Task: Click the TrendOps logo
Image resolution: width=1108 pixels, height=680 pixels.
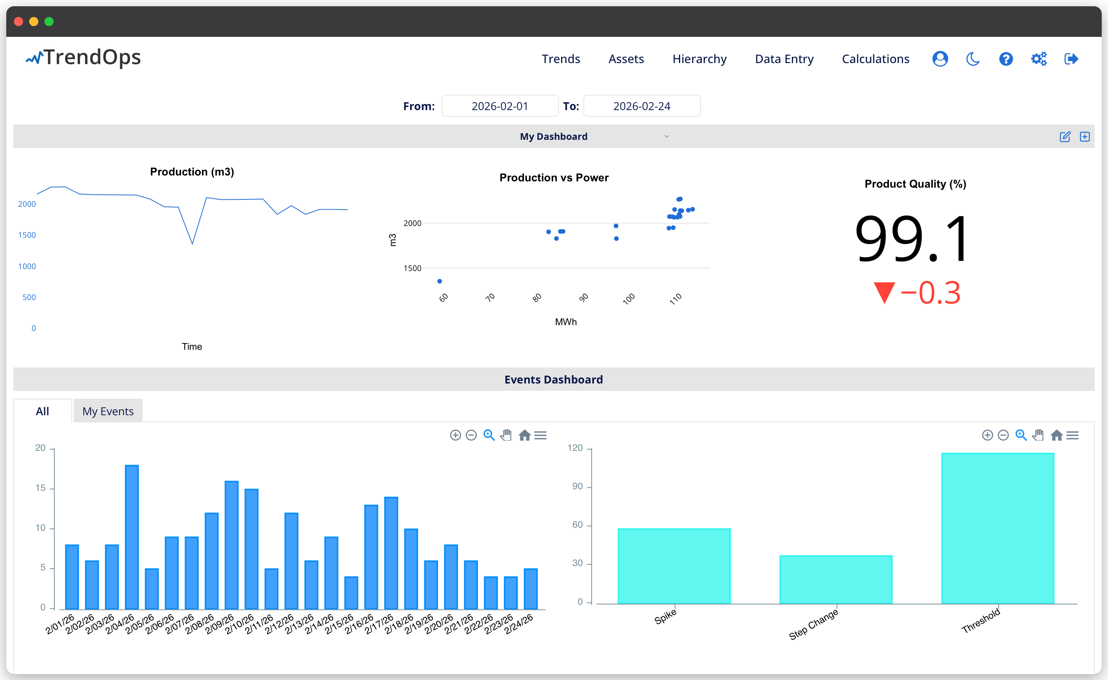Action: pyautogui.click(x=84, y=58)
